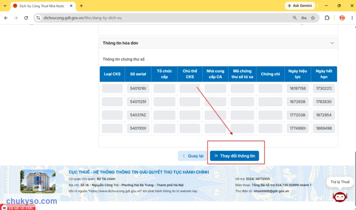The height and width of the screenshot is (210, 356).
Task: Click the Ngày hết hạn column header
Action: point(324,74)
